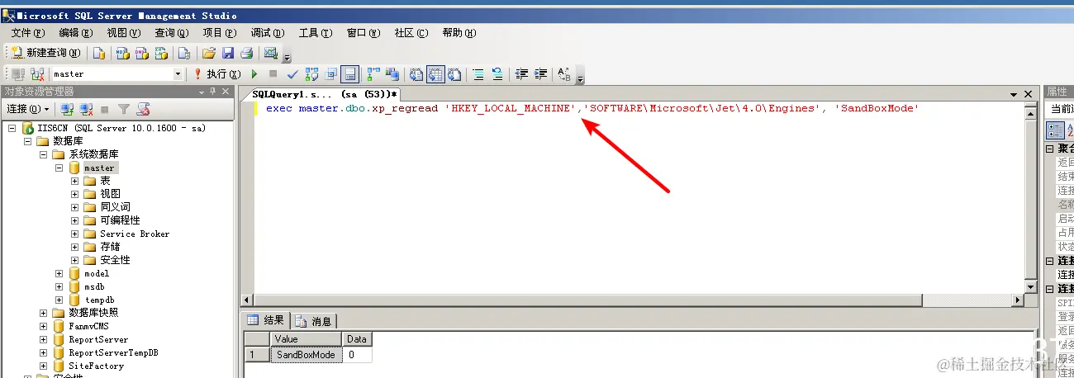1074x378 pixels.
Task: Click the Print icon in the toolbar
Action: pyautogui.click(x=246, y=54)
